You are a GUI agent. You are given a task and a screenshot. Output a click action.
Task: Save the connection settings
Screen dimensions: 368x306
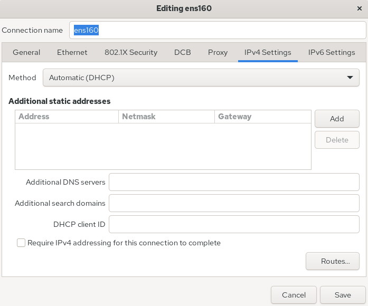pyautogui.click(x=343, y=295)
